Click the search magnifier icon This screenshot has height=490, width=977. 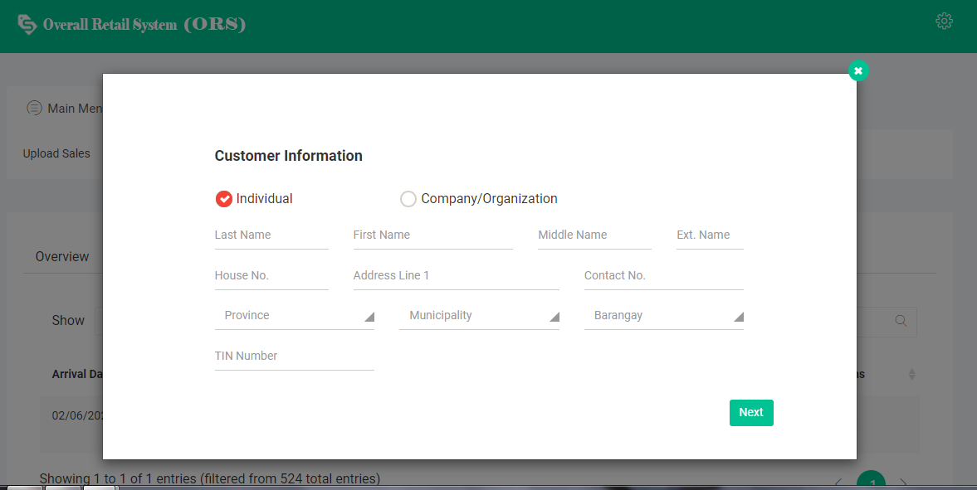901,321
